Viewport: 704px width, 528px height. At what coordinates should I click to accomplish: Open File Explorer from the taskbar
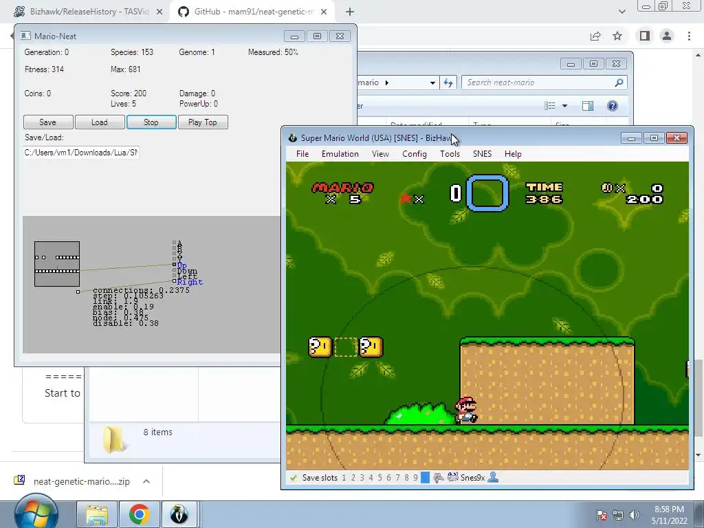click(97, 514)
